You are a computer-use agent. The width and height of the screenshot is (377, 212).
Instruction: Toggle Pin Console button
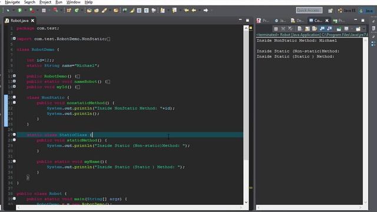[339, 29]
